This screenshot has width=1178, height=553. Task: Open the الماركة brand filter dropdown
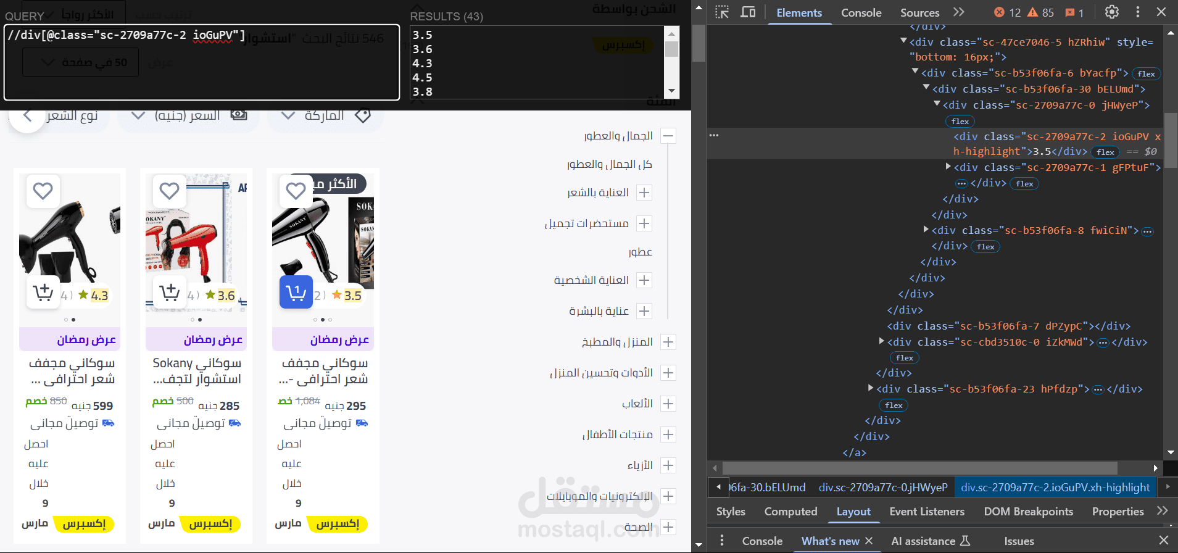(325, 115)
